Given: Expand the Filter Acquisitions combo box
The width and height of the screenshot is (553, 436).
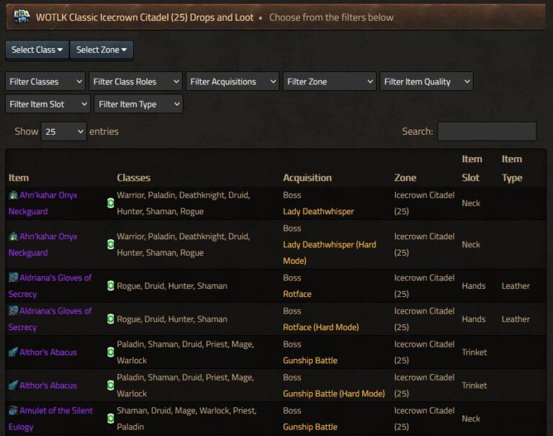Looking at the screenshot, I should 233,81.
